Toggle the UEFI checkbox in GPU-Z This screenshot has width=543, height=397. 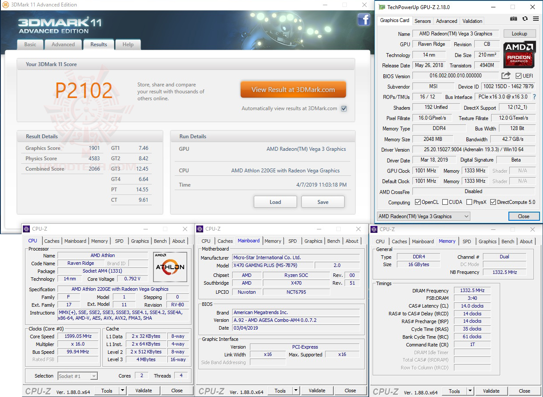point(518,76)
